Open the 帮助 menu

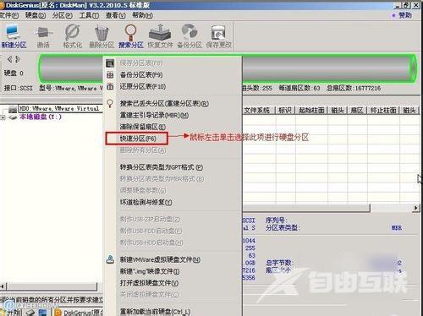tap(142, 15)
